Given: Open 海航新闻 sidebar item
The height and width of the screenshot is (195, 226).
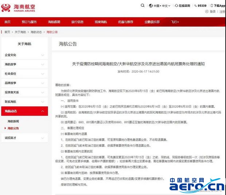Looking at the screenshot, I should click(13, 121).
